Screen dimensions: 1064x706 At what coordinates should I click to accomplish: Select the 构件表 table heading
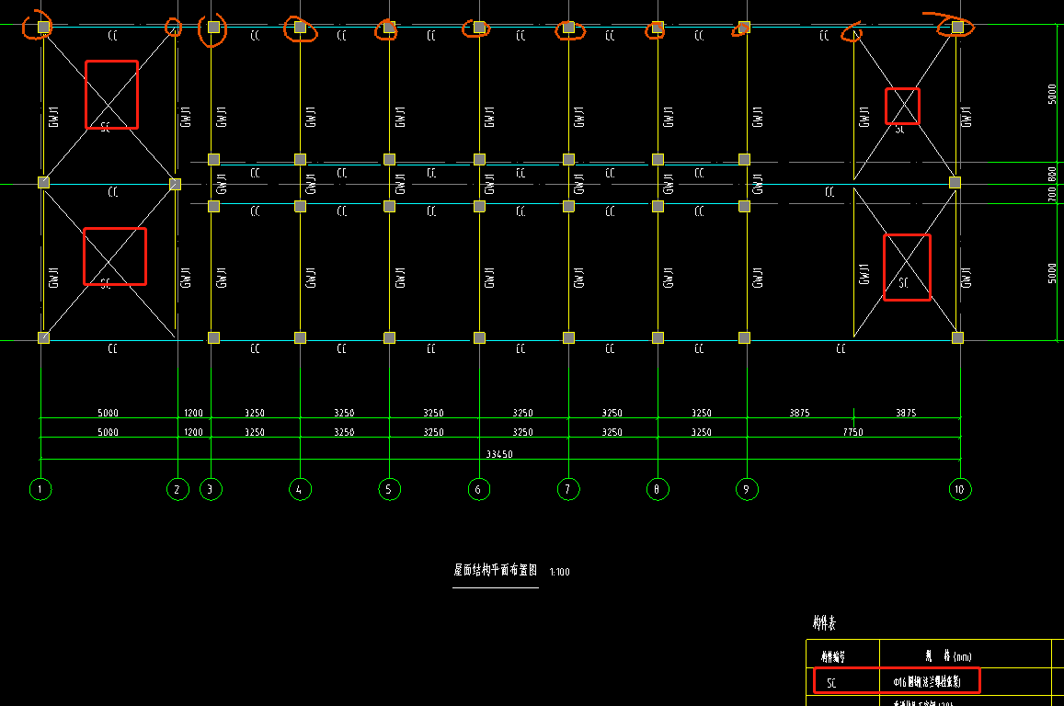pos(825,622)
